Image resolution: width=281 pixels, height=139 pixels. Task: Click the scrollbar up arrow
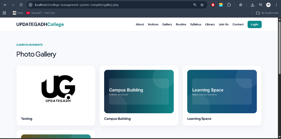point(279,19)
